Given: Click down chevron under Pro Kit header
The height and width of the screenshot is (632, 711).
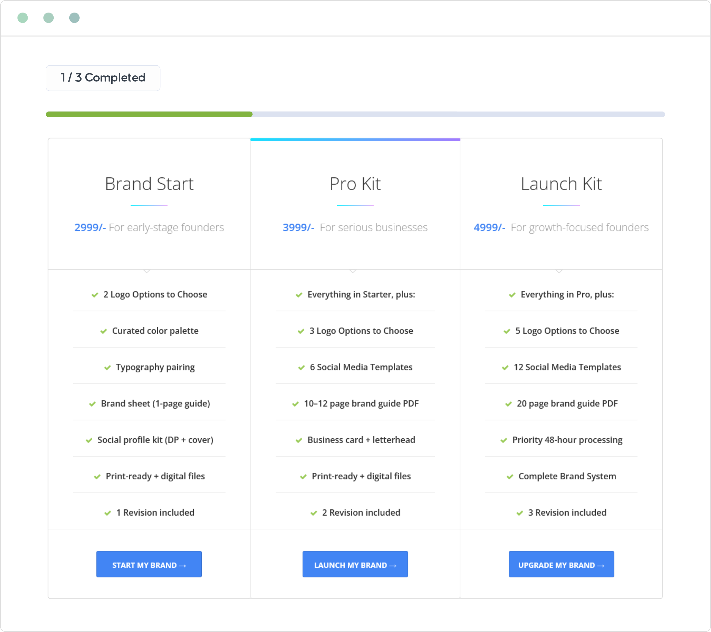Looking at the screenshot, I should [x=353, y=271].
